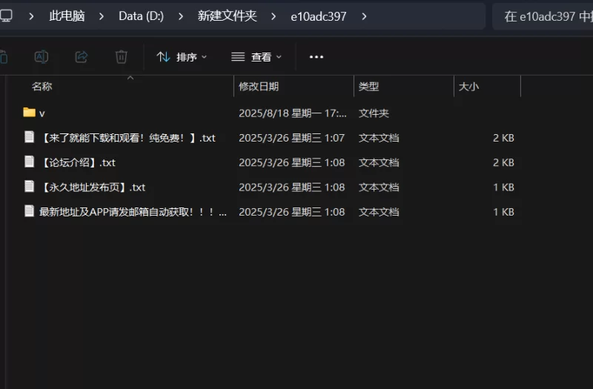The image size is (593, 389).
Task: Click the search box for e10adc397
Action: pyautogui.click(x=543, y=16)
